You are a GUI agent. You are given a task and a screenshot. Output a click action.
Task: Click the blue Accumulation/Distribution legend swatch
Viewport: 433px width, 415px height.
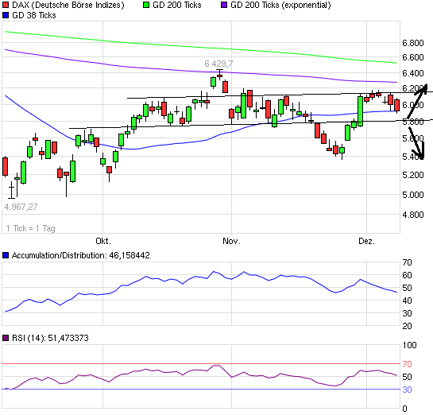click(6, 255)
